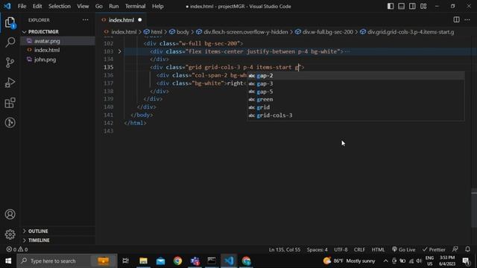Toggle panel layout icon

click(401, 6)
